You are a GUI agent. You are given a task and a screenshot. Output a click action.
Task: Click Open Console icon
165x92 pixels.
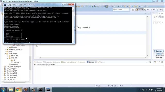point(155,62)
